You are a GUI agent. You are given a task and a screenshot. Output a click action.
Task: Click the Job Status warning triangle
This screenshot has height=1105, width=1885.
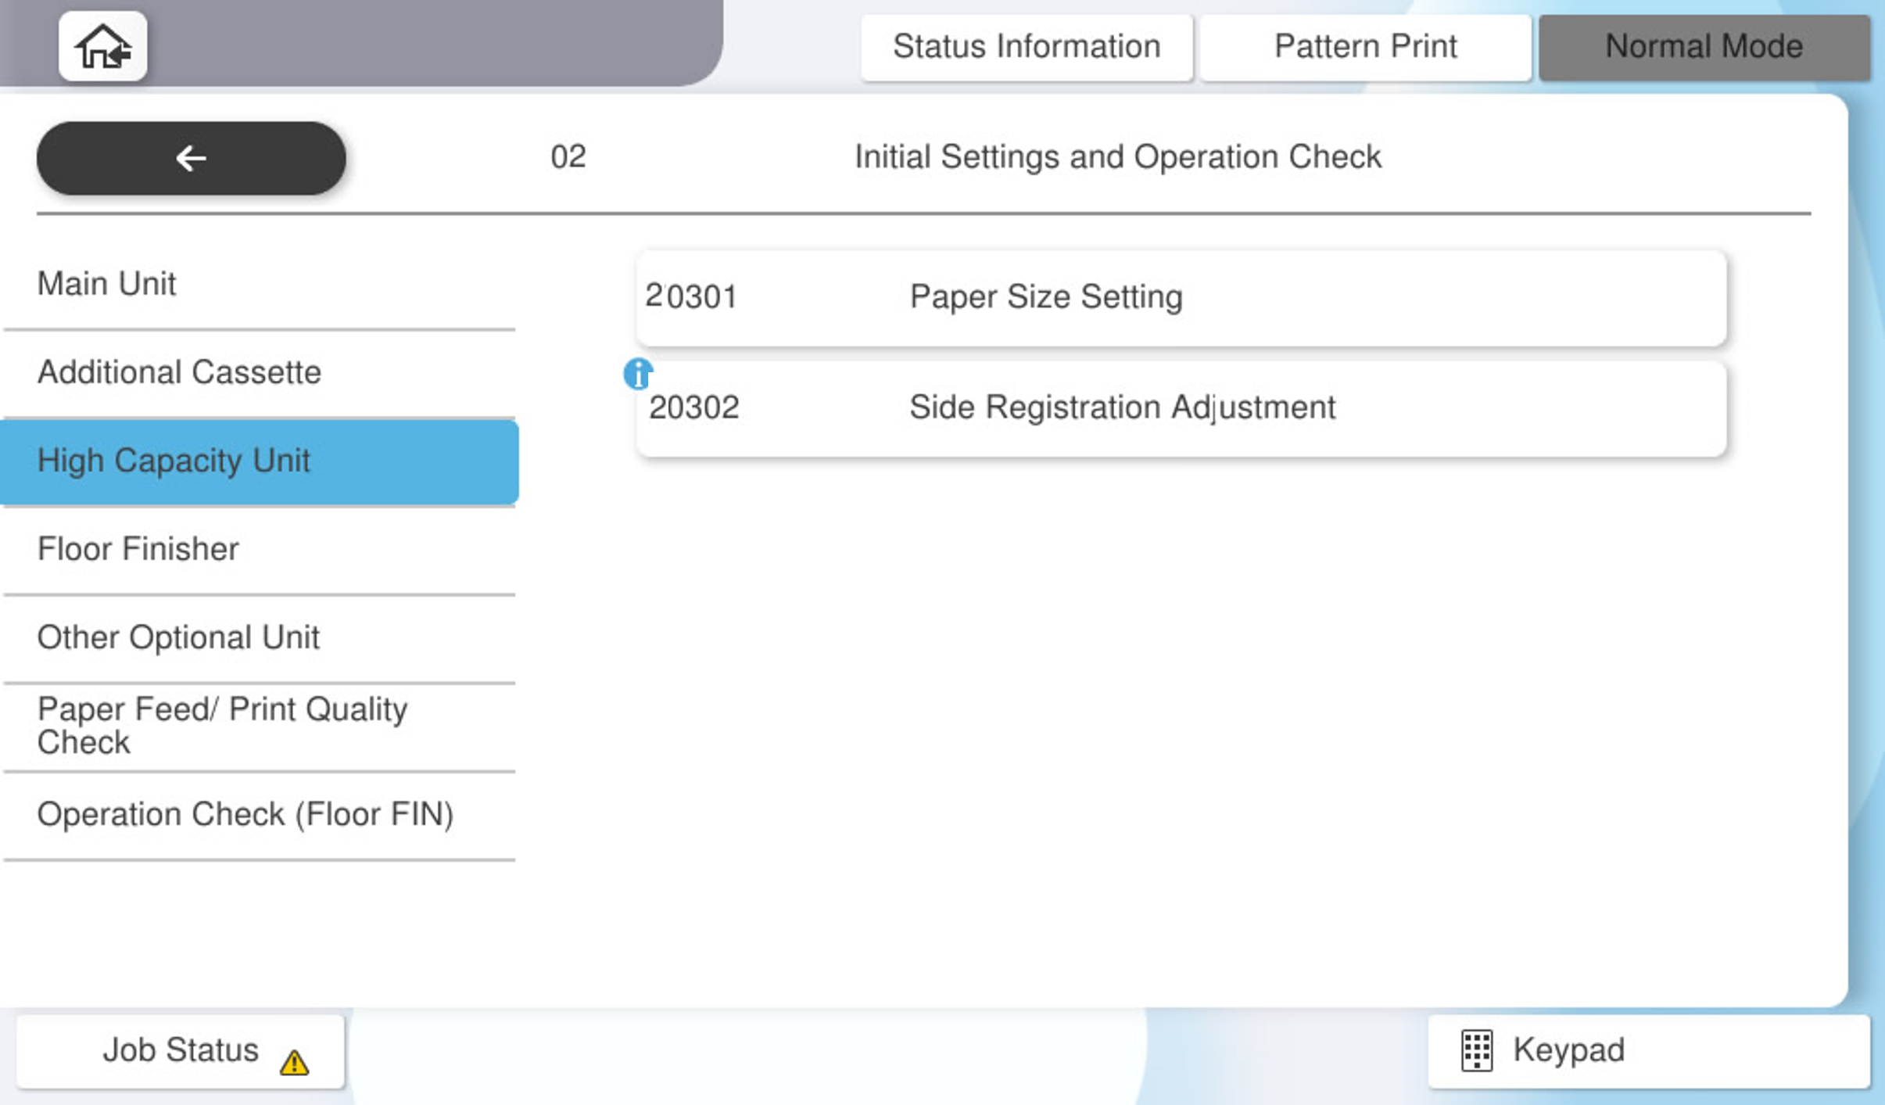click(x=294, y=1062)
